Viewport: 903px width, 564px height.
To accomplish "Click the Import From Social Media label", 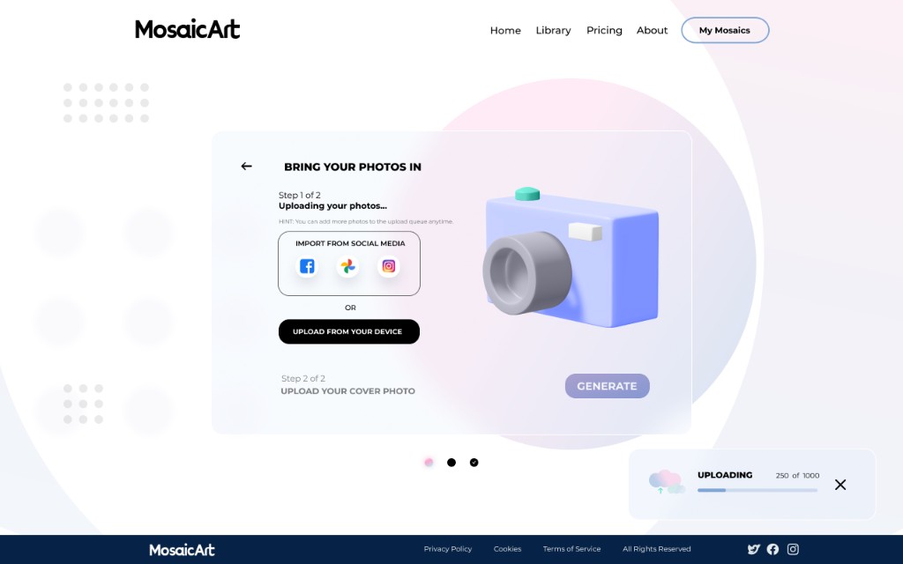I will [x=350, y=243].
